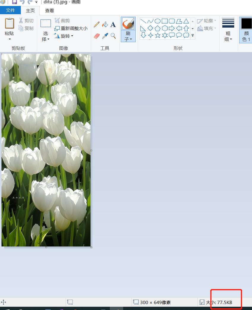This screenshot has width=252, height=310.
Task: Click the Save icon in title bar
Action: 14,2
